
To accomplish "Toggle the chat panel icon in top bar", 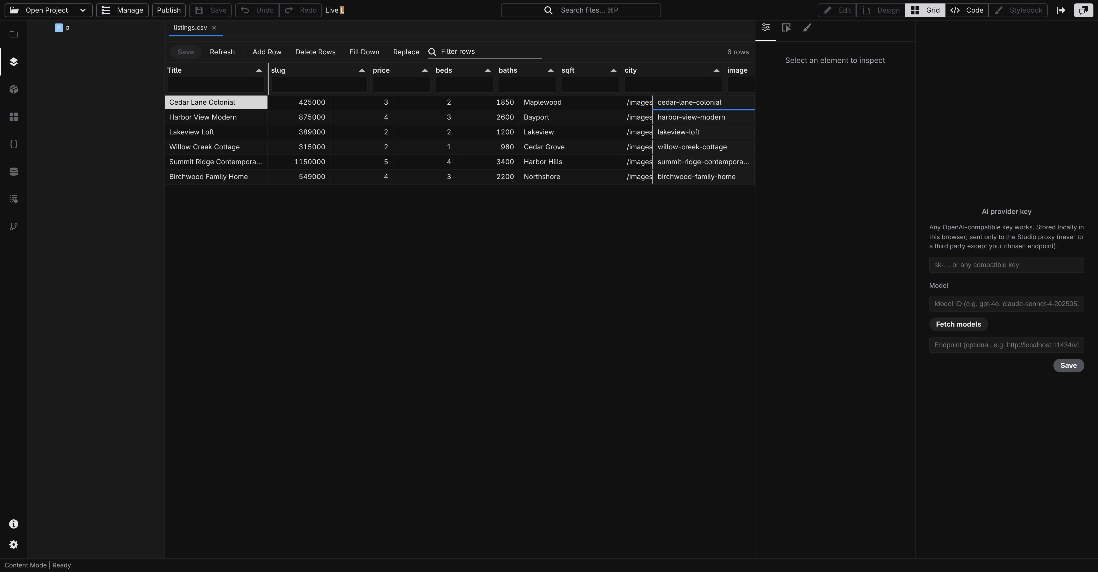I will click(x=1083, y=10).
